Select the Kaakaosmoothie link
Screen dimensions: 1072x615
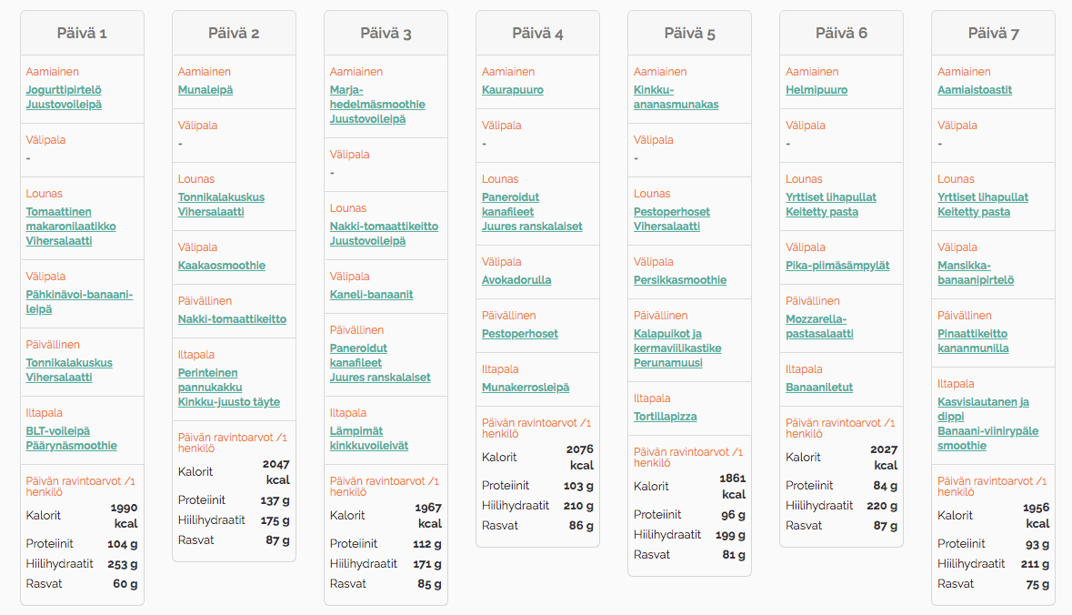222,266
